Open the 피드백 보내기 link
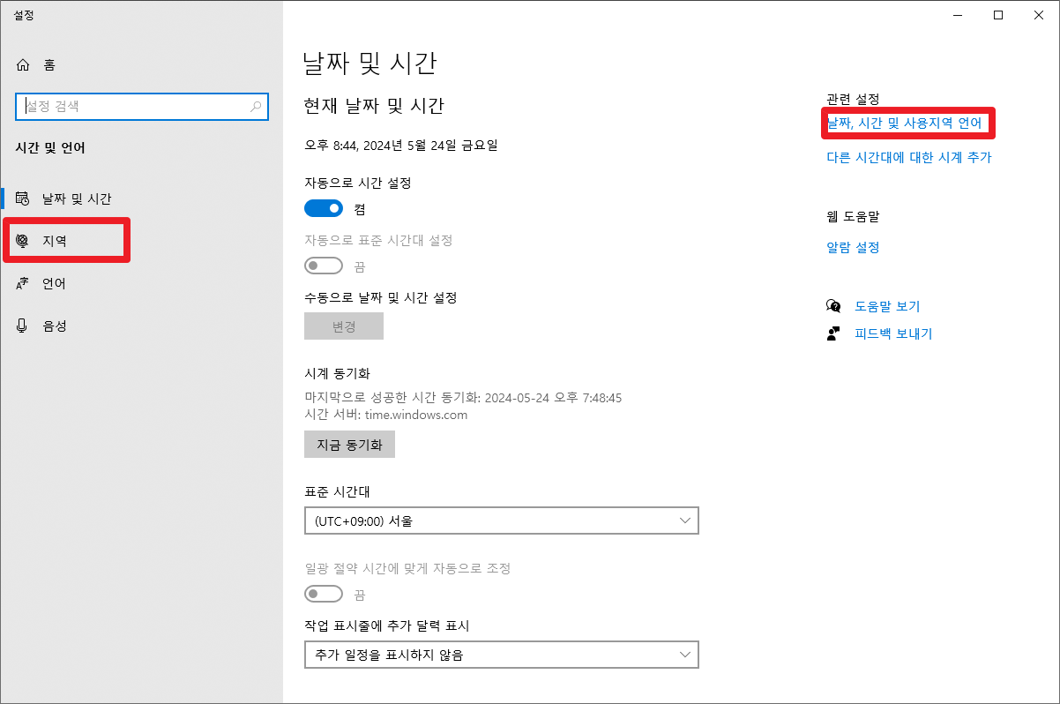The width and height of the screenshot is (1060, 704). coord(893,333)
